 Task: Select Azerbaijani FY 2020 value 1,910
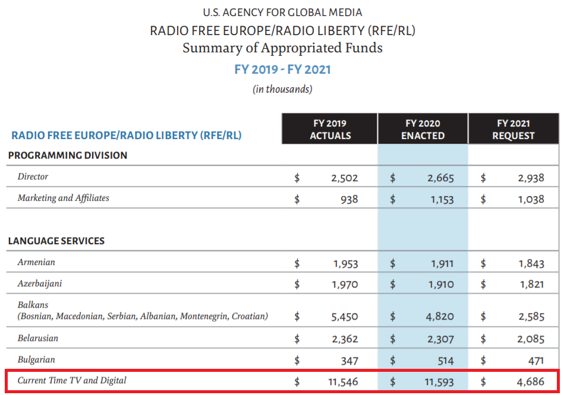pos(441,285)
